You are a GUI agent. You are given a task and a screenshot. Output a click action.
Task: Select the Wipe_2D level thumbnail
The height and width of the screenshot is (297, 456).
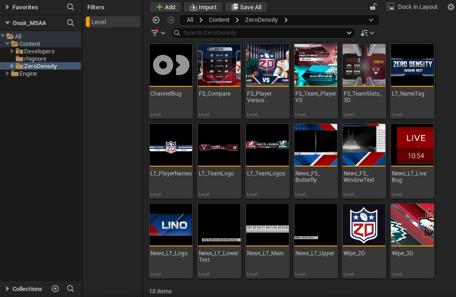[x=364, y=225]
